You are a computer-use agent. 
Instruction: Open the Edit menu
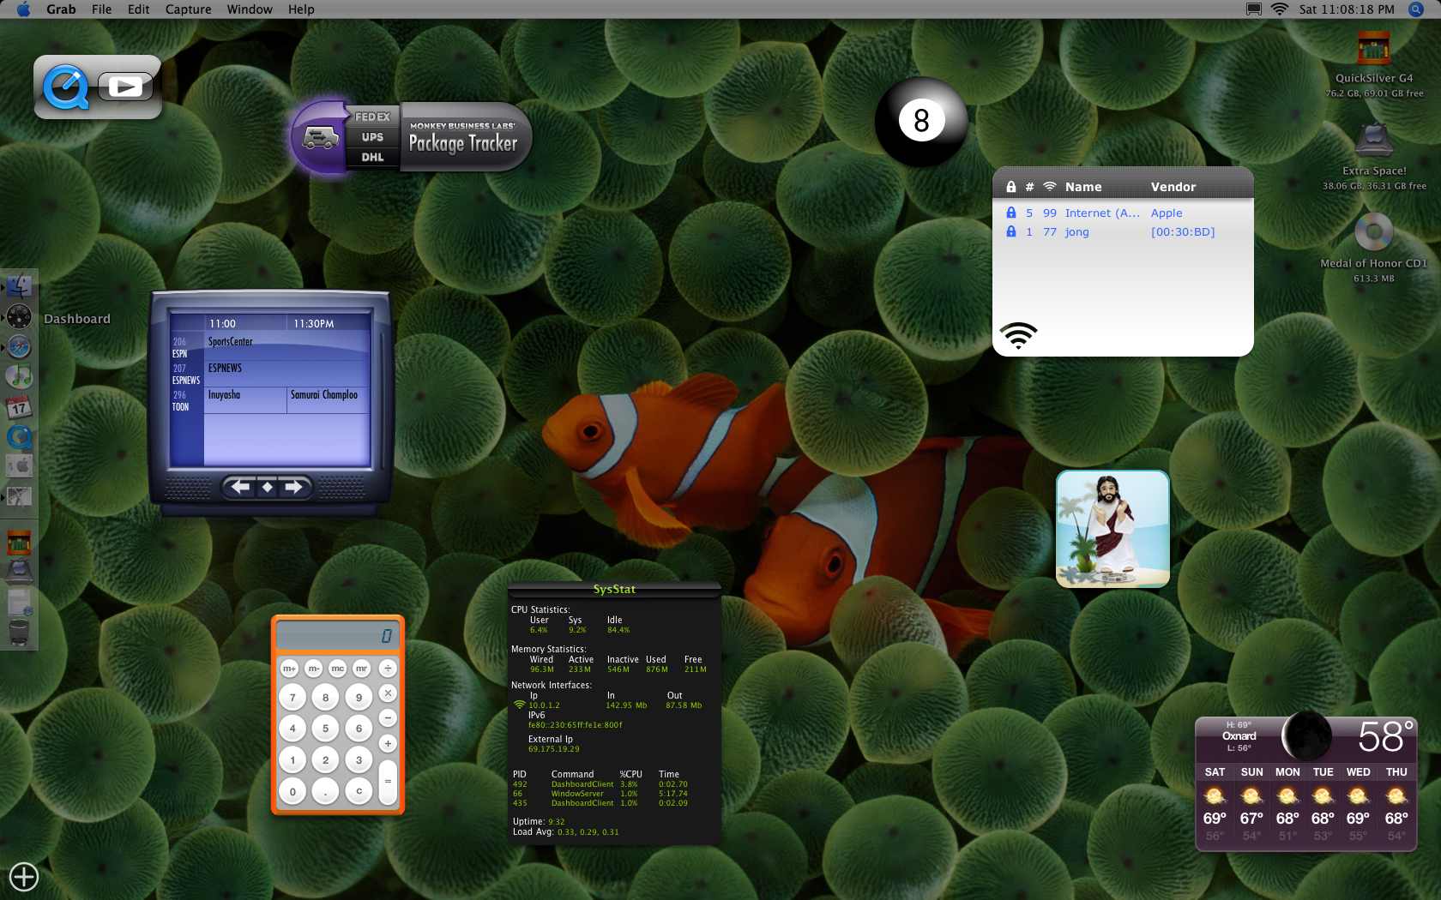click(138, 9)
